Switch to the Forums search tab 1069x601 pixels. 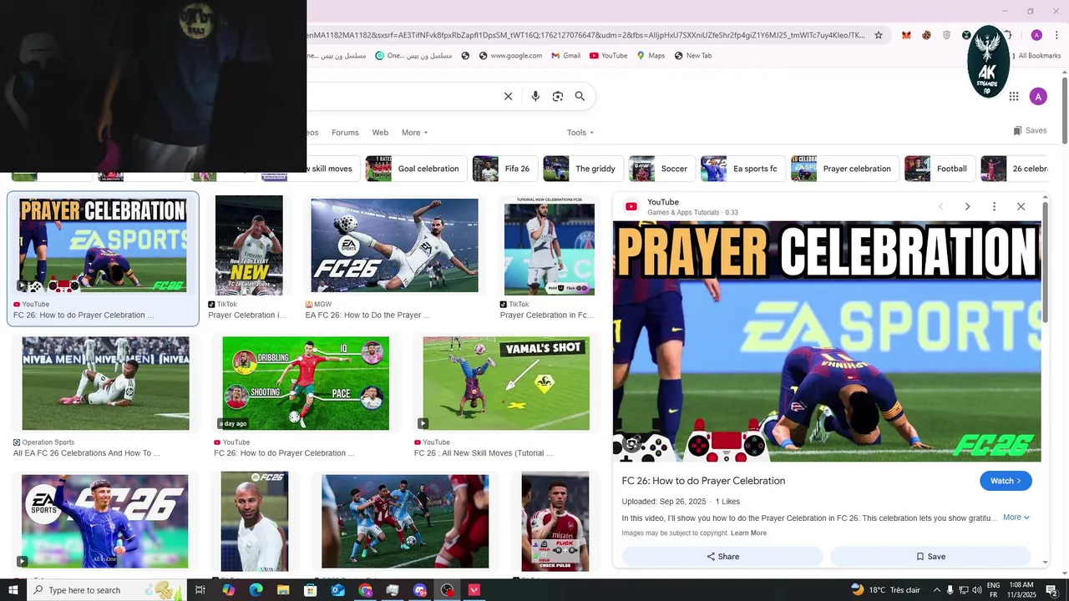[345, 133]
